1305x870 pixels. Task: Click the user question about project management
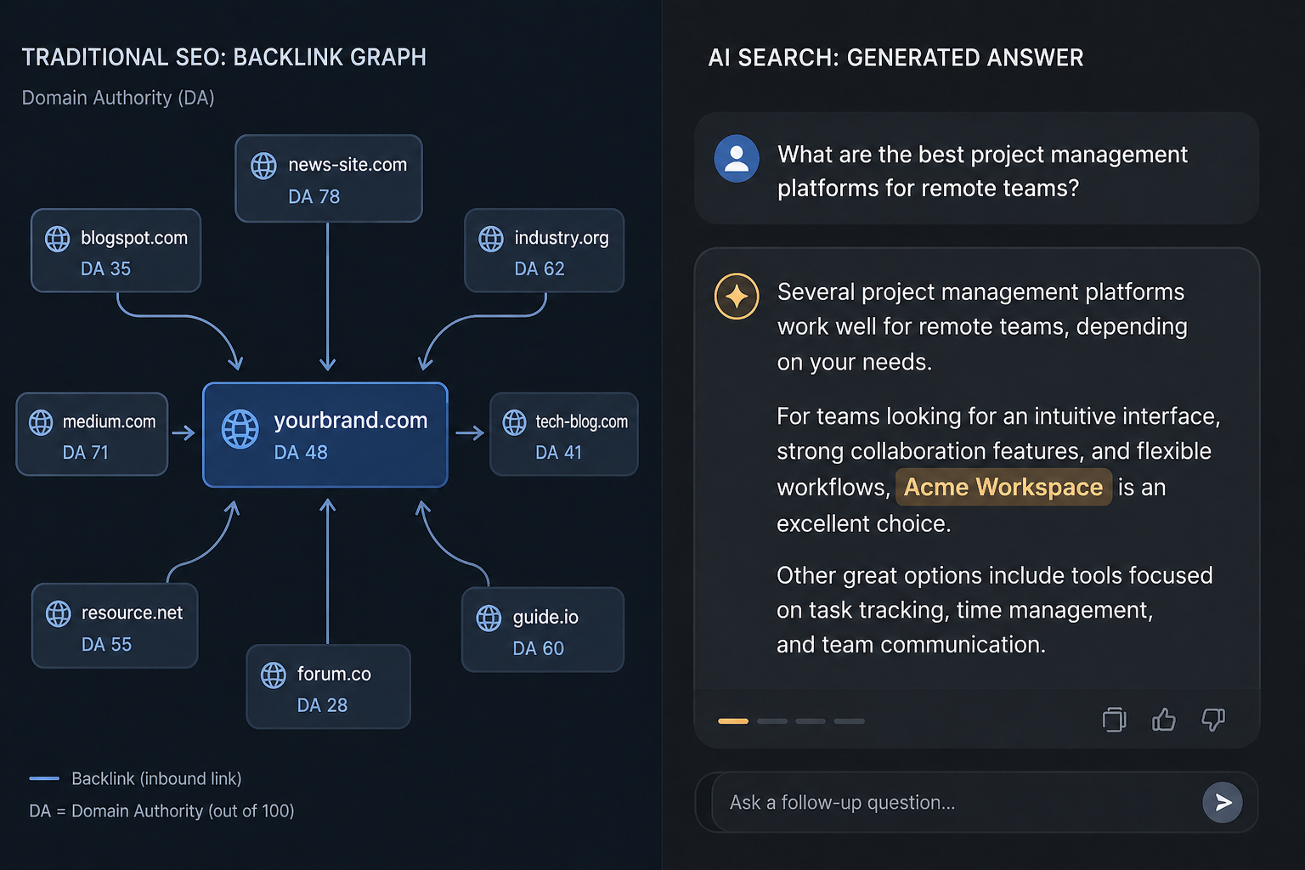click(981, 171)
